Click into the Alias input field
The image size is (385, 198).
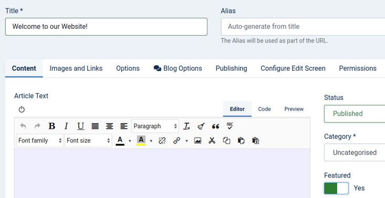(x=303, y=26)
